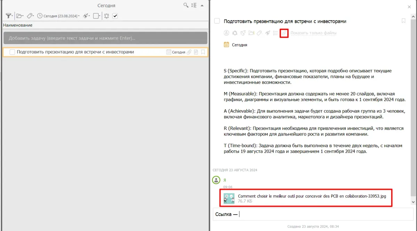
Task: Toggle the show-completed checkbox in toolbar
Action: [x=115, y=16]
